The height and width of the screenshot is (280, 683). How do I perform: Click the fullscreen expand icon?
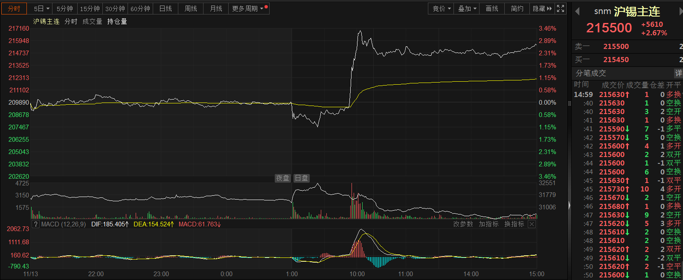(561, 9)
